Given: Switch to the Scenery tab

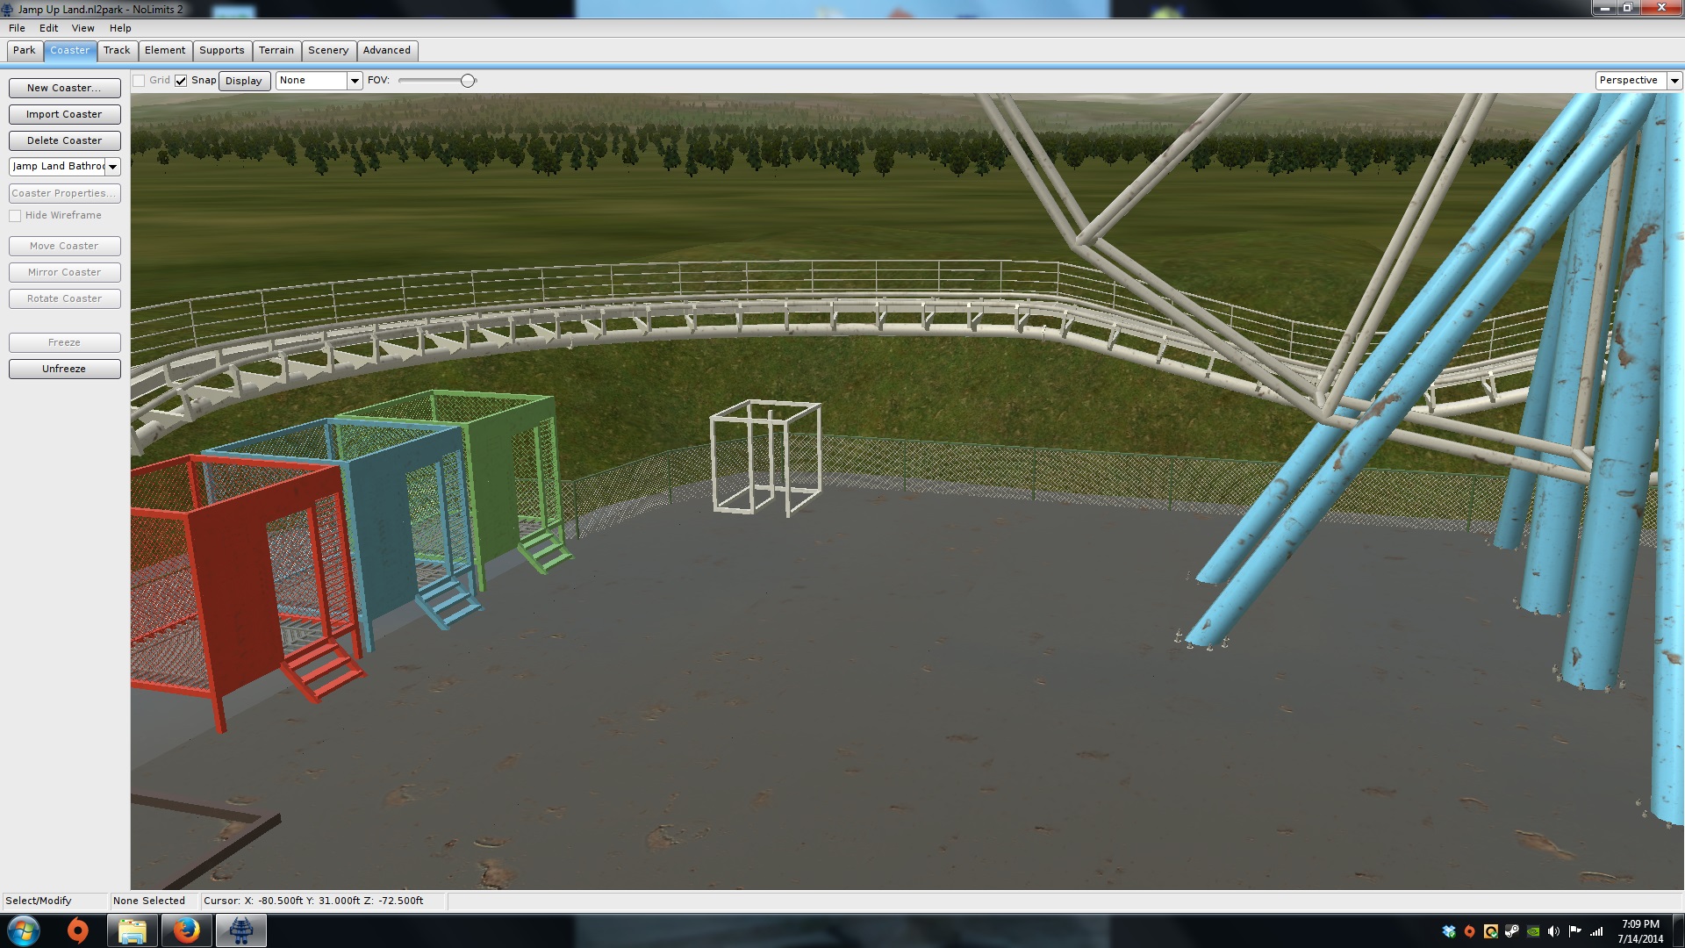Looking at the screenshot, I should tap(328, 51).
